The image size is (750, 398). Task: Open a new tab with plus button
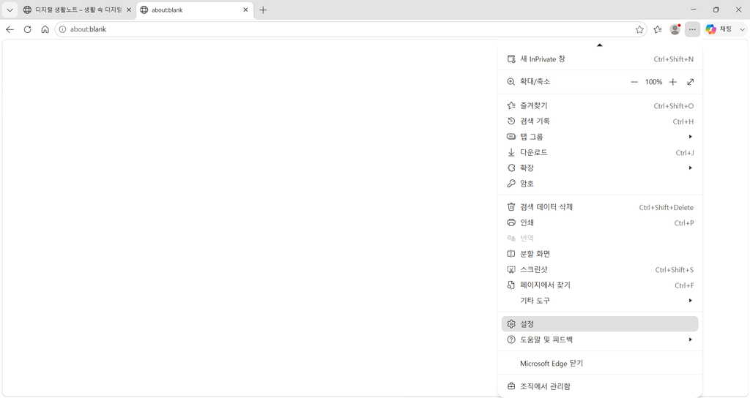(263, 10)
